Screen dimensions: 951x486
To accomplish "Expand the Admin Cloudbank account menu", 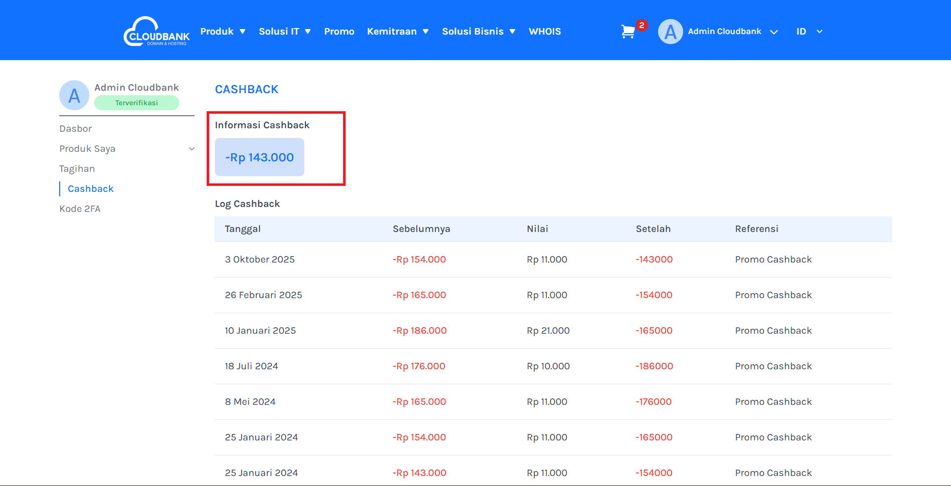I will (732, 32).
